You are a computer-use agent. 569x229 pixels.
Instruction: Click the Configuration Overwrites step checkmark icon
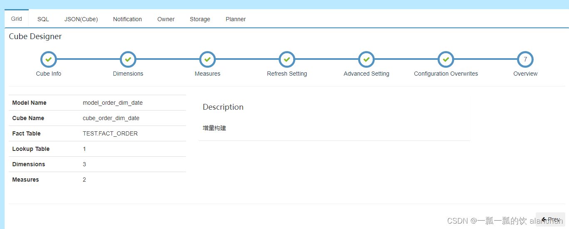click(446, 59)
